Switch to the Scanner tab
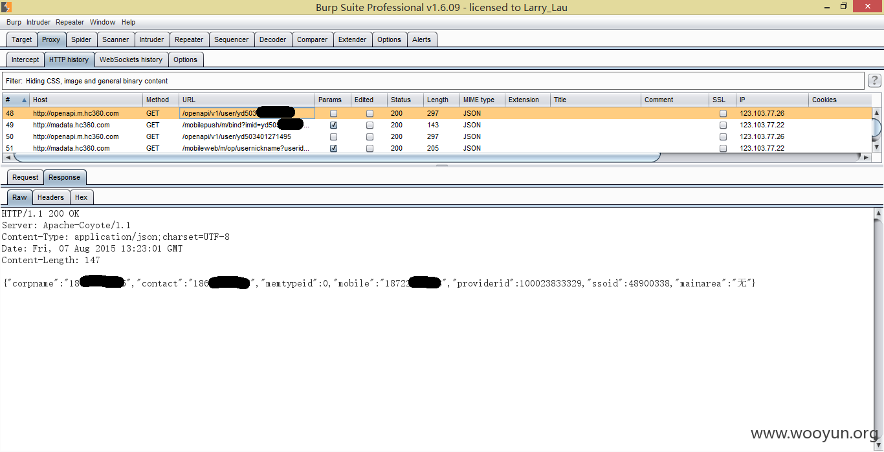Screen dimensions: 884x452 tap(116, 39)
